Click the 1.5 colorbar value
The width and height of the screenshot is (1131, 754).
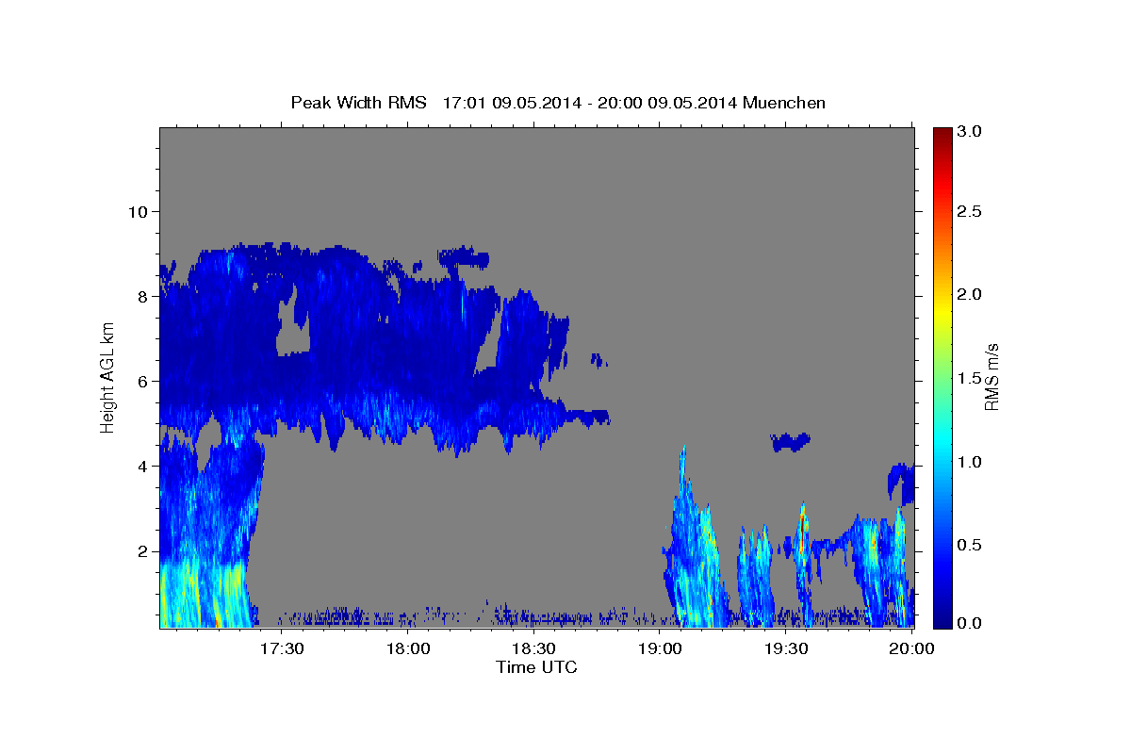pos(969,378)
